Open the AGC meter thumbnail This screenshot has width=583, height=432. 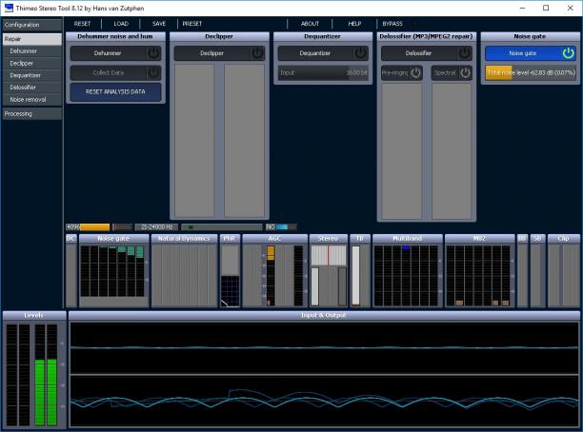274,270
